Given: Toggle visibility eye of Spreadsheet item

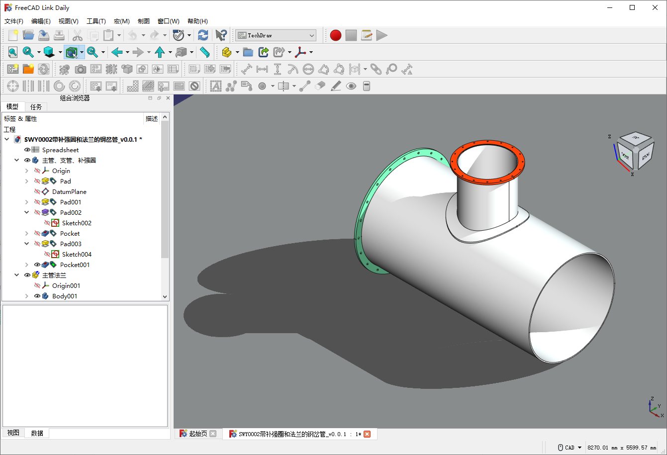Looking at the screenshot, I should click(27, 150).
